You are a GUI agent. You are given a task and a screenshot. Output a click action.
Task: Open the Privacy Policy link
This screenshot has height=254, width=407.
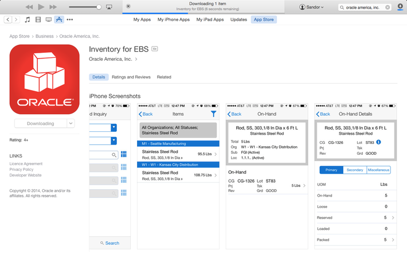coord(21,169)
